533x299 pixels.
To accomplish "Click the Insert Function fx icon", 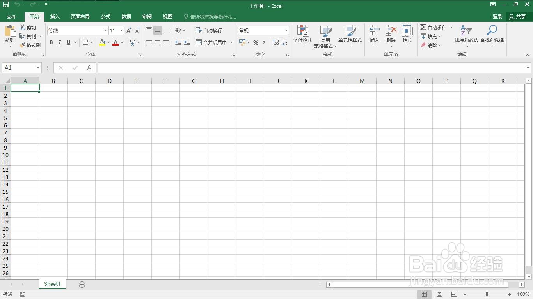I will click(89, 68).
